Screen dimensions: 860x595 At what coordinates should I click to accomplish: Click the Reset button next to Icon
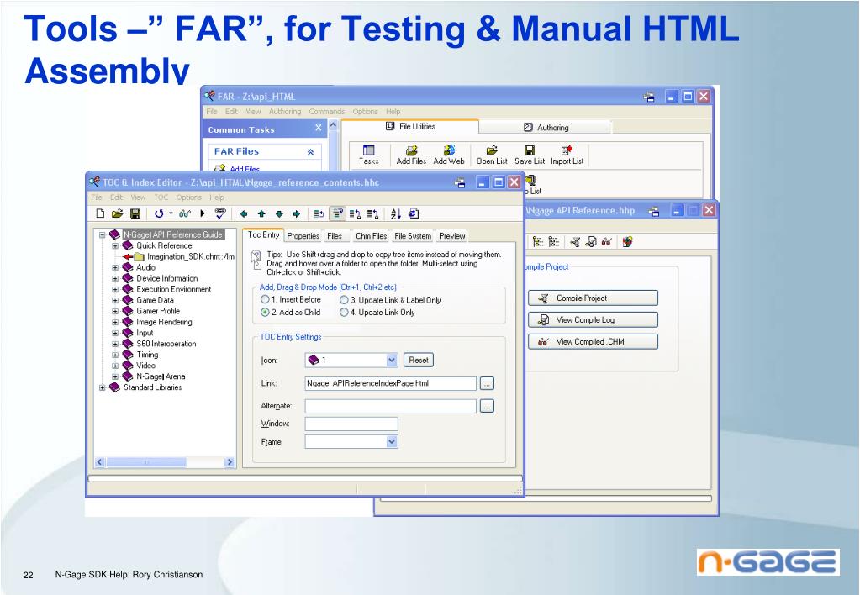419,360
